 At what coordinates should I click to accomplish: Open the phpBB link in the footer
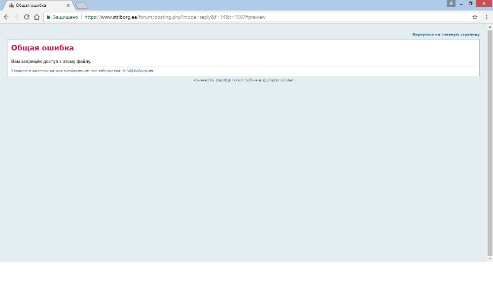click(x=221, y=80)
